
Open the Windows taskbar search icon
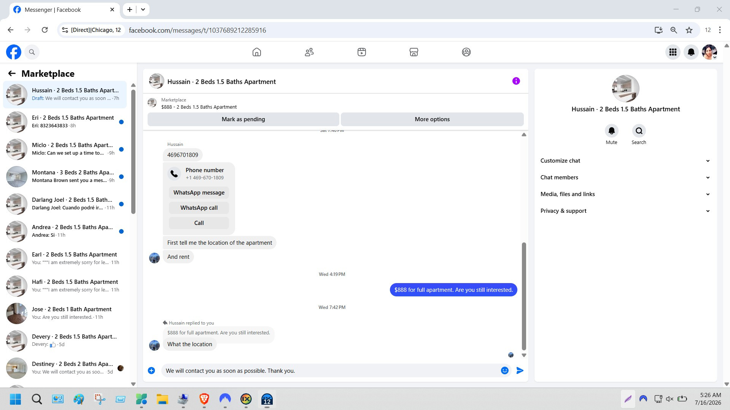coord(37,399)
